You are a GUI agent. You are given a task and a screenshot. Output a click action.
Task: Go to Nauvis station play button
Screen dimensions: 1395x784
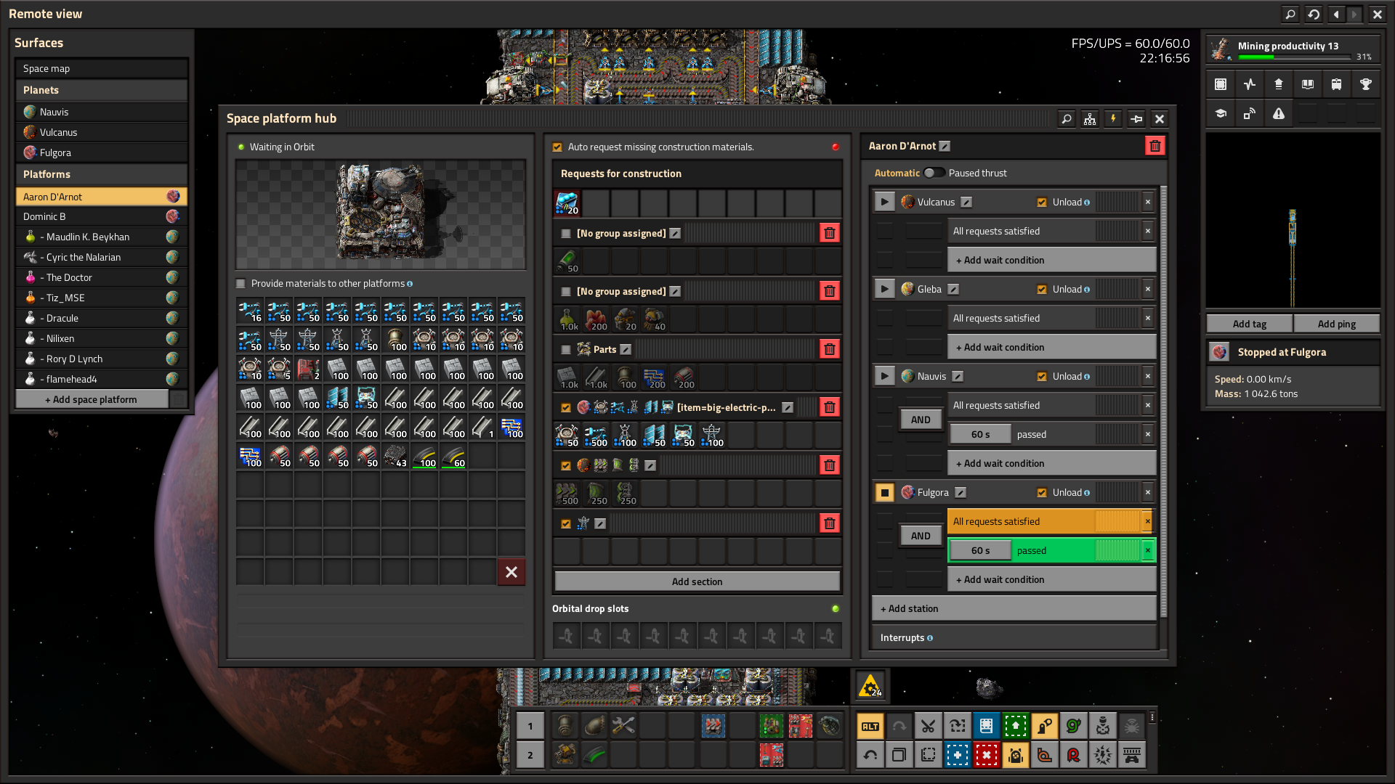884,376
